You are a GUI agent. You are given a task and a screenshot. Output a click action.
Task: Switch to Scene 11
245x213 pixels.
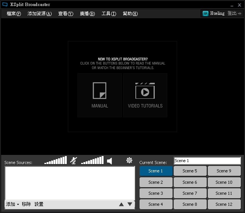224,193
